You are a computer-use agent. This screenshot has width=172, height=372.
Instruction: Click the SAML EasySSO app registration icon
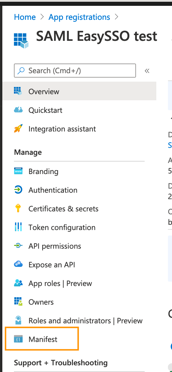(21, 40)
